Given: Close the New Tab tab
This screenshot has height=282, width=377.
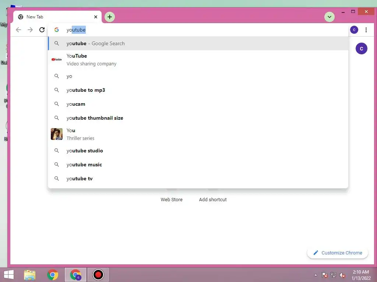Looking at the screenshot, I should [x=96, y=17].
